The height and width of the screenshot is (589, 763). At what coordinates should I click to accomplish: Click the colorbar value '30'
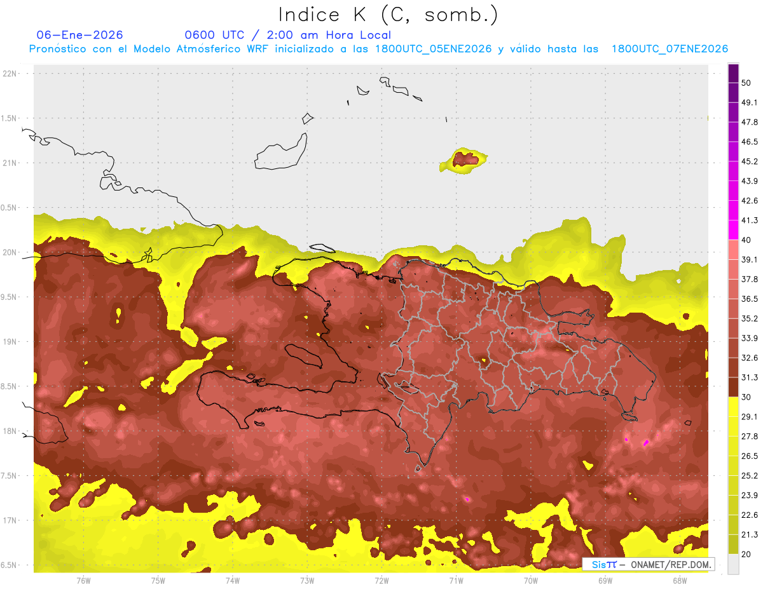(746, 397)
